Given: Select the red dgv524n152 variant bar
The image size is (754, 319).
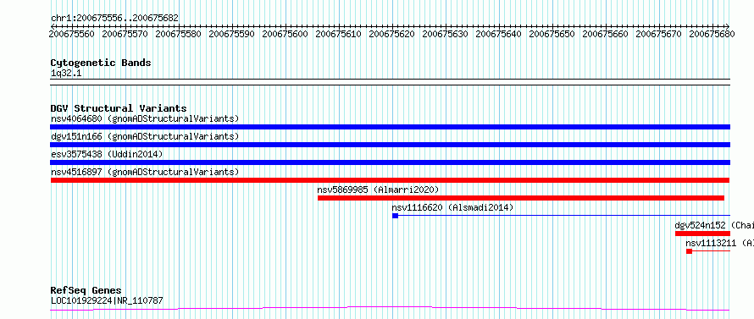Looking at the screenshot, I should pyautogui.click(x=702, y=234).
